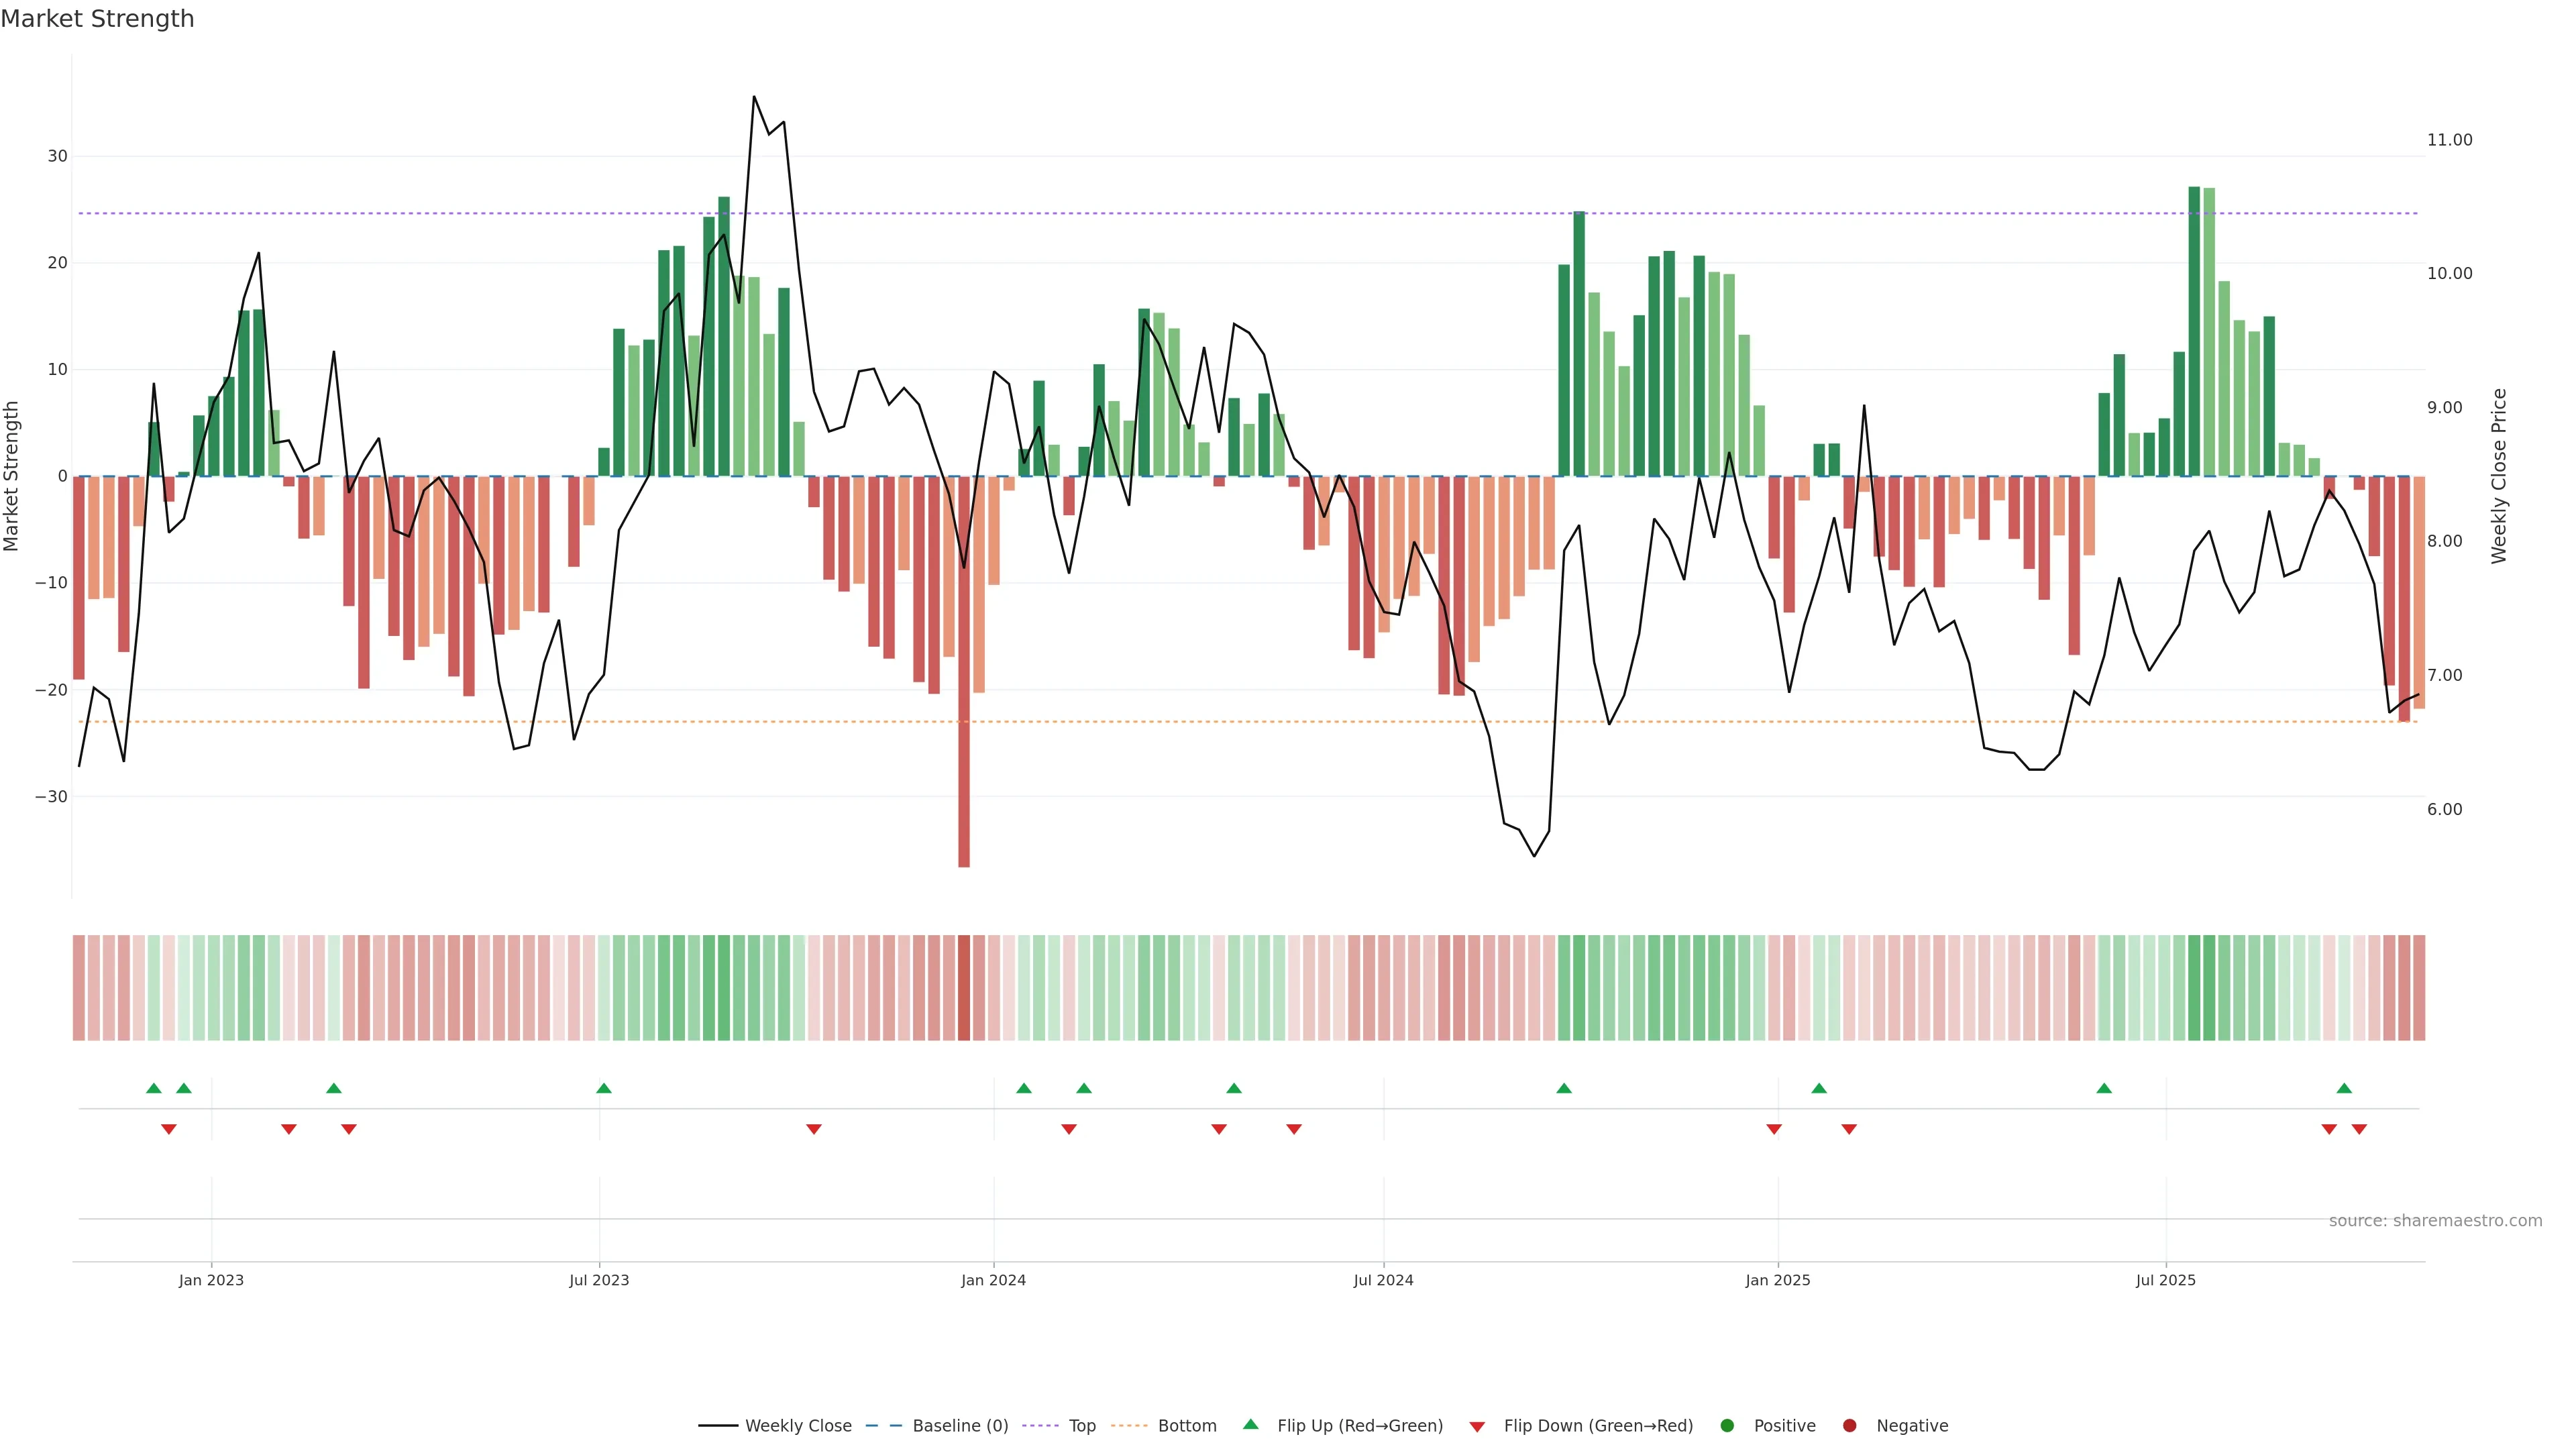Click the Market Strength chart title
Screen dimensions: 2576x1449
[x=97, y=19]
